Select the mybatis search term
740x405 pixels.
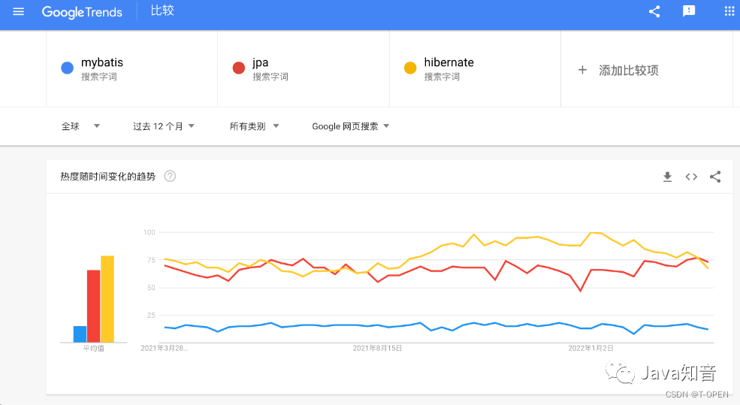(102, 62)
